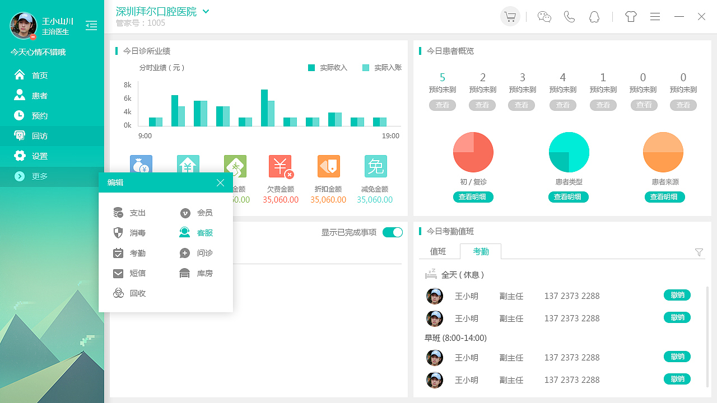Image resolution: width=717 pixels, height=403 pixels.
Task: Click the 欠费金额 value 35,060.00
Action: coord(281,200)
